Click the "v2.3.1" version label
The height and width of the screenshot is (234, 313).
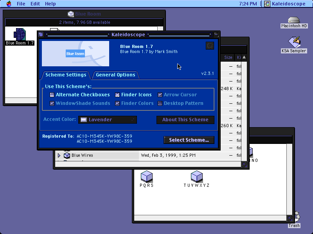[x=207, y=73]
